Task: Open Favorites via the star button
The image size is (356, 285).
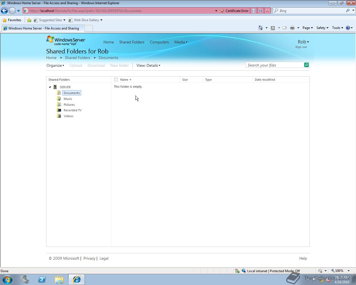Action: pos(12,20)
